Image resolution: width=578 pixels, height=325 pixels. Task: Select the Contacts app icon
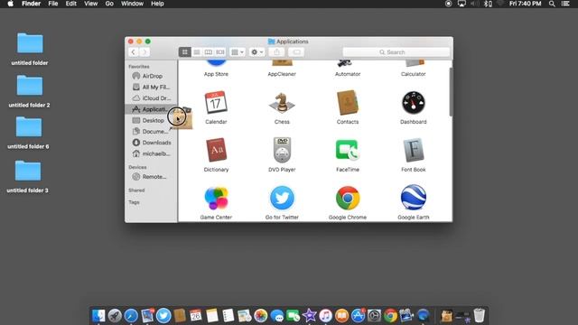click(347, 102)
